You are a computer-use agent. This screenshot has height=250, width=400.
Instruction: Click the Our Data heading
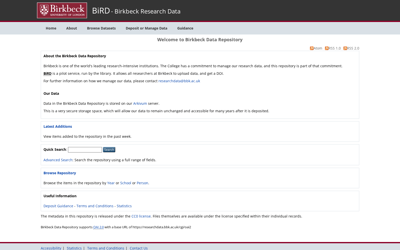tap(51, 93)
